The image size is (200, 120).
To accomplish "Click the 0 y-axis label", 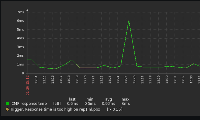I will pos(23,73).
